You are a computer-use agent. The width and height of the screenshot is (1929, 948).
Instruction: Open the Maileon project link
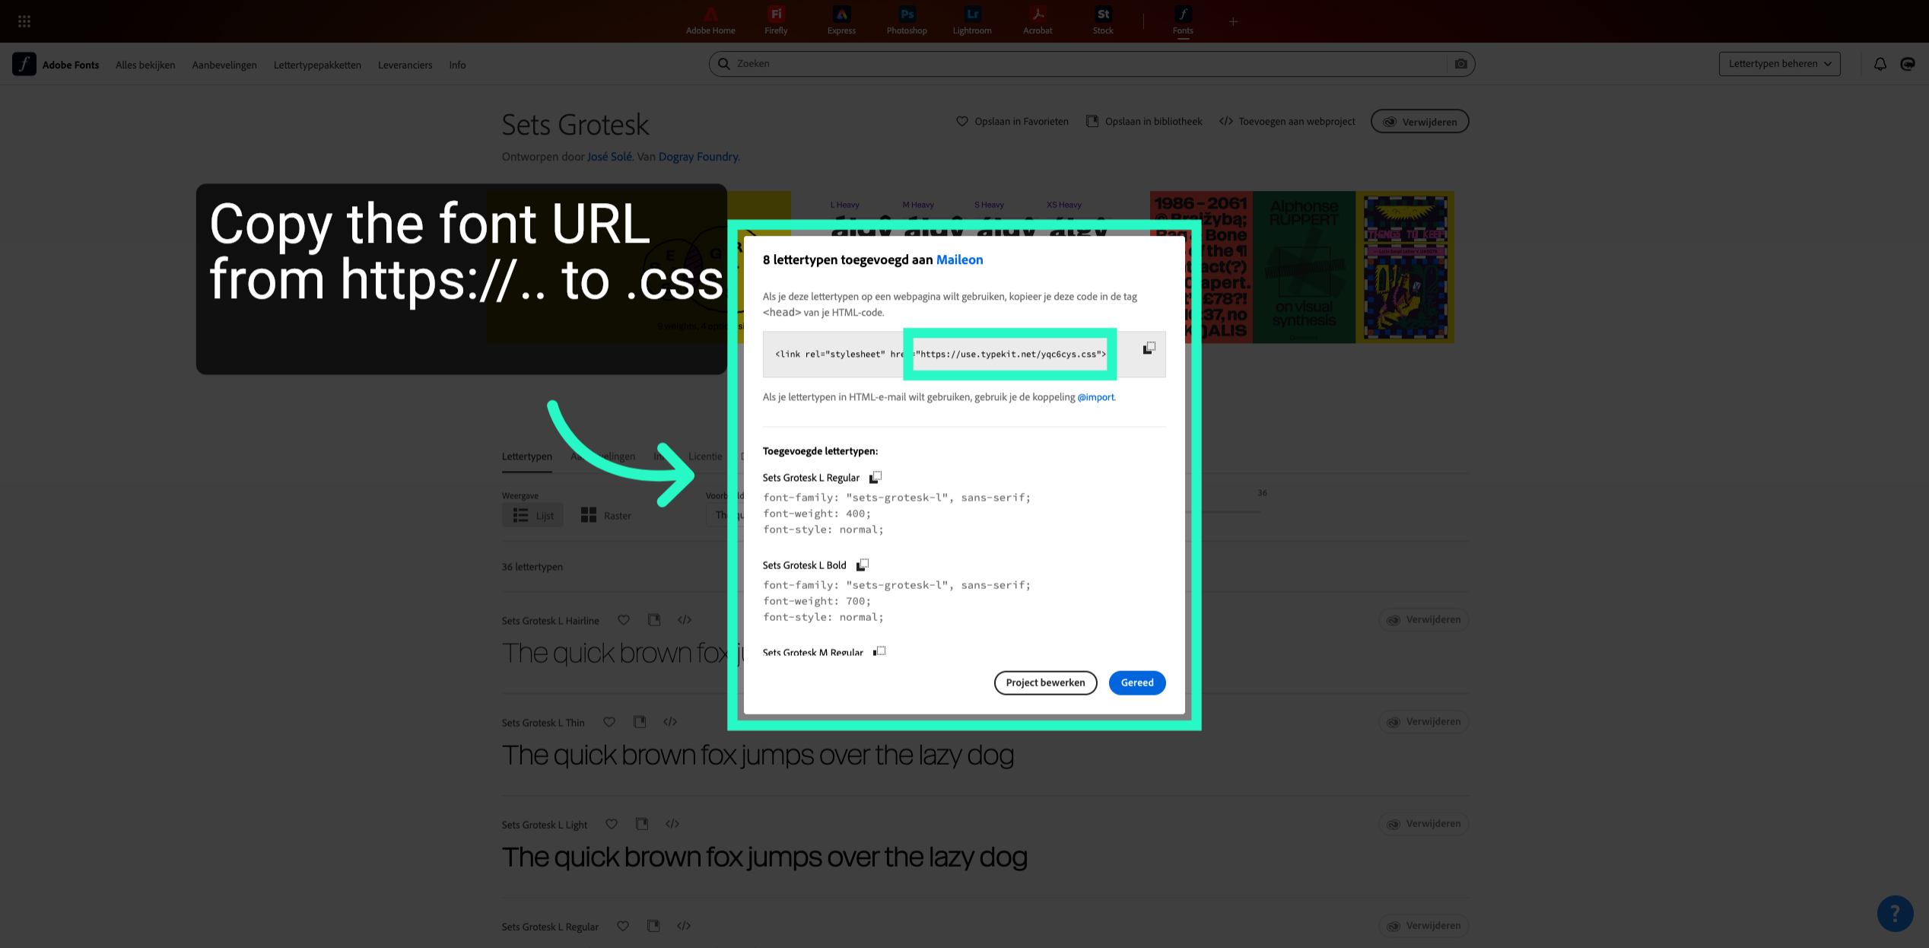[x=959, y=259]
